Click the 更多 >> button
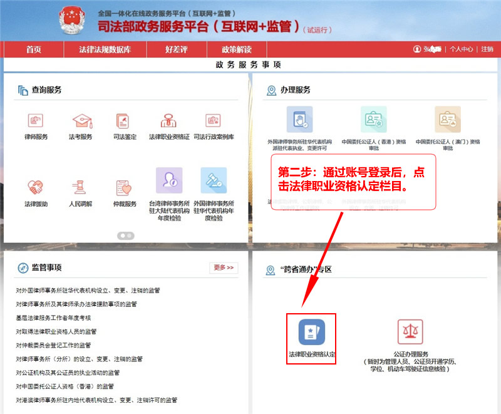Image resolution: width=501 pixels, height=414 pixels. click(x=224, y=268)
